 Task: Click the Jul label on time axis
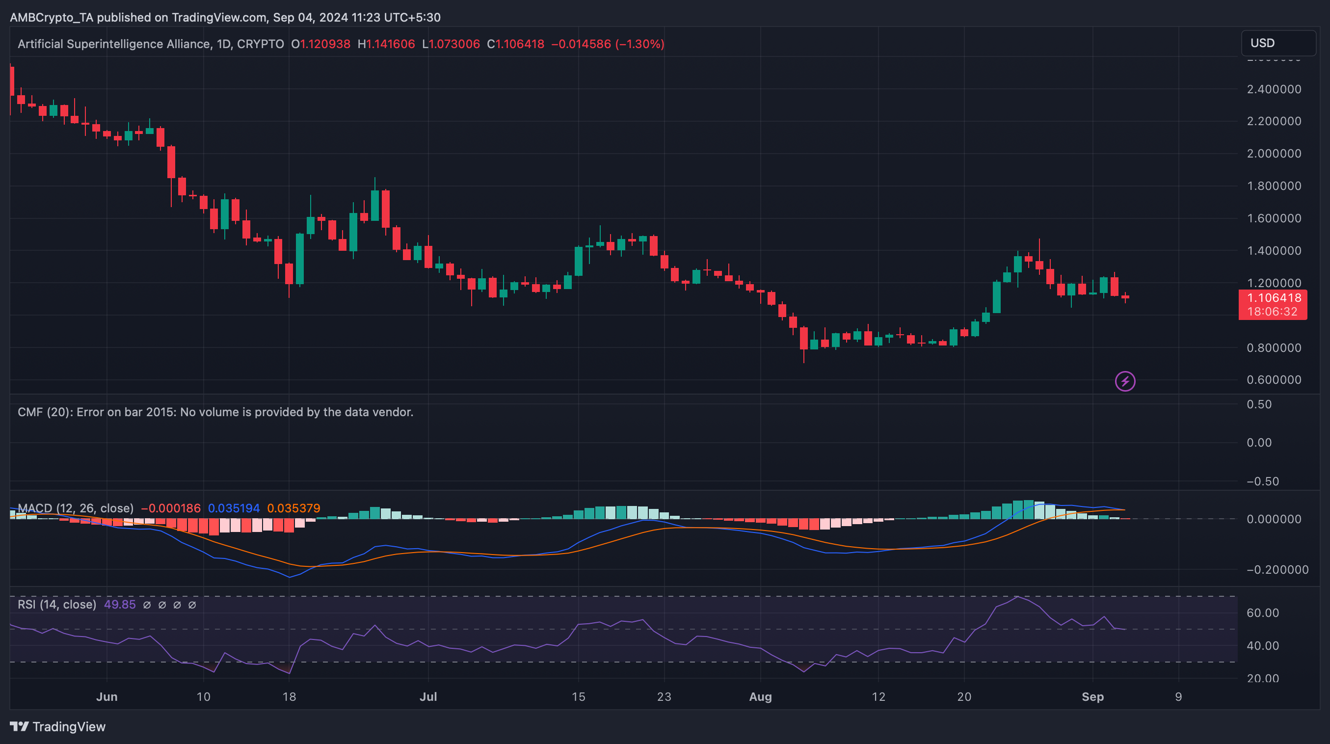click(428, 696)
